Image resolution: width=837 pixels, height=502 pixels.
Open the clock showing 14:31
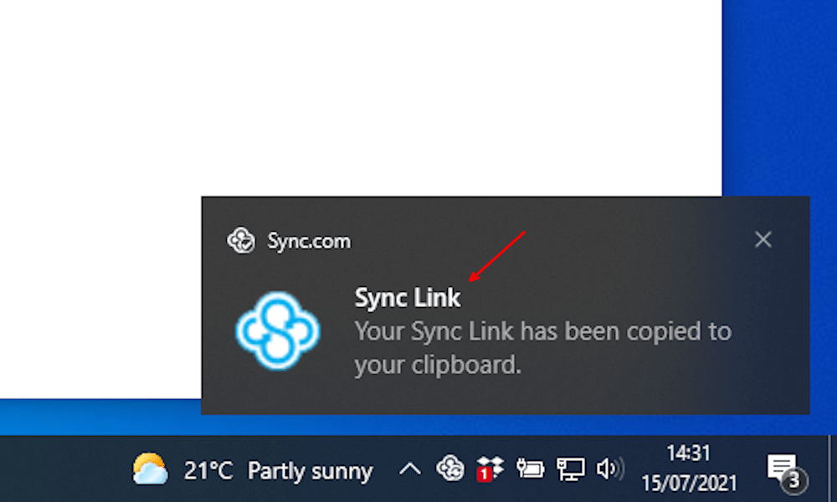click(x=689, y=453)
